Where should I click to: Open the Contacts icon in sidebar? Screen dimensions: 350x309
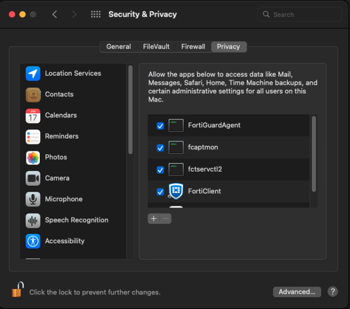33,95
